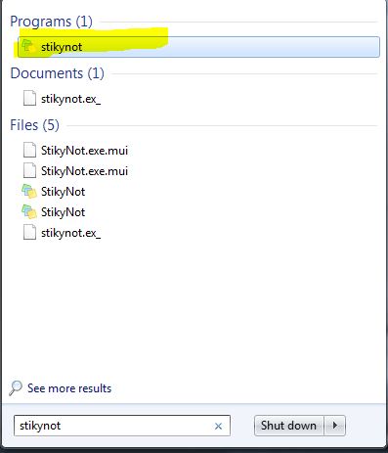Select the stikynot program result label
Image resolution: width=388 pixels, height=453 pixels.
62,47
